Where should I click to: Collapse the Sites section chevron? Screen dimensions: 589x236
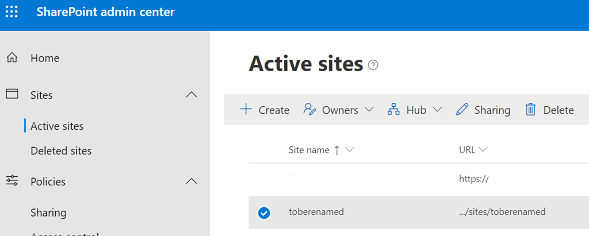(192, 95)
